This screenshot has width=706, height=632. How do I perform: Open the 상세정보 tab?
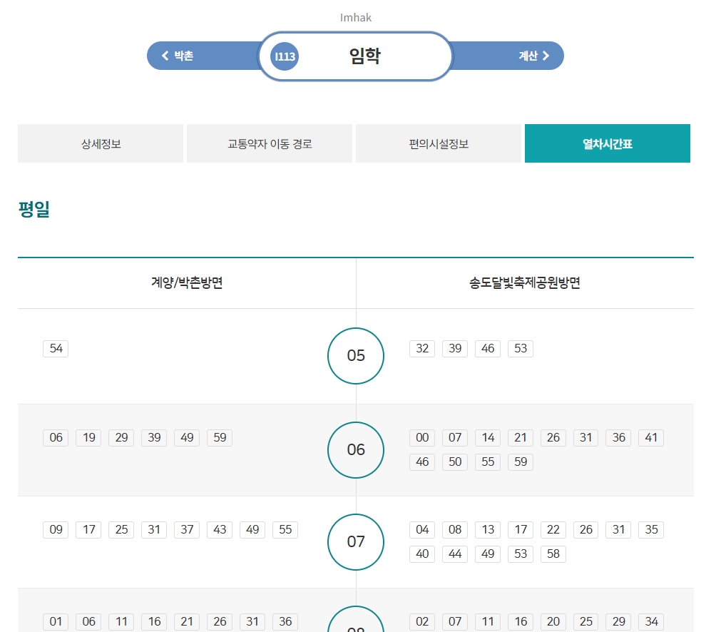click(x=100, y=143)
